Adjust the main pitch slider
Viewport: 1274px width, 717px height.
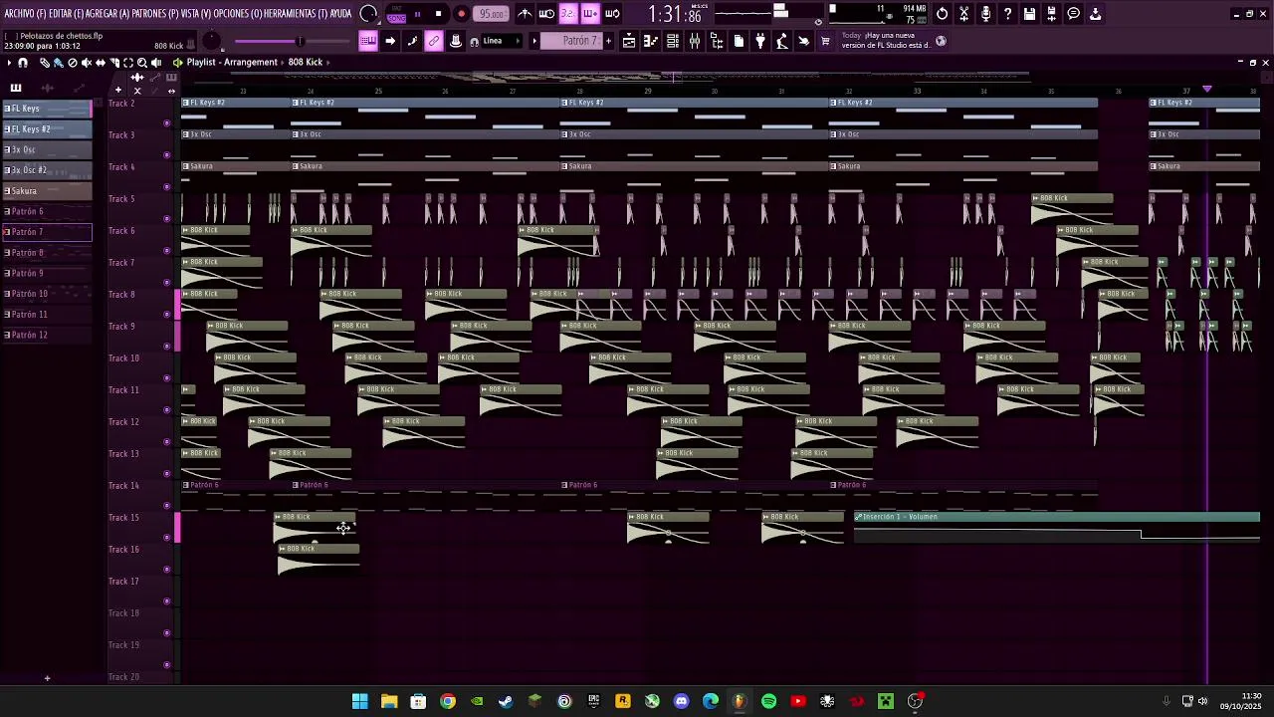point(292,41)
